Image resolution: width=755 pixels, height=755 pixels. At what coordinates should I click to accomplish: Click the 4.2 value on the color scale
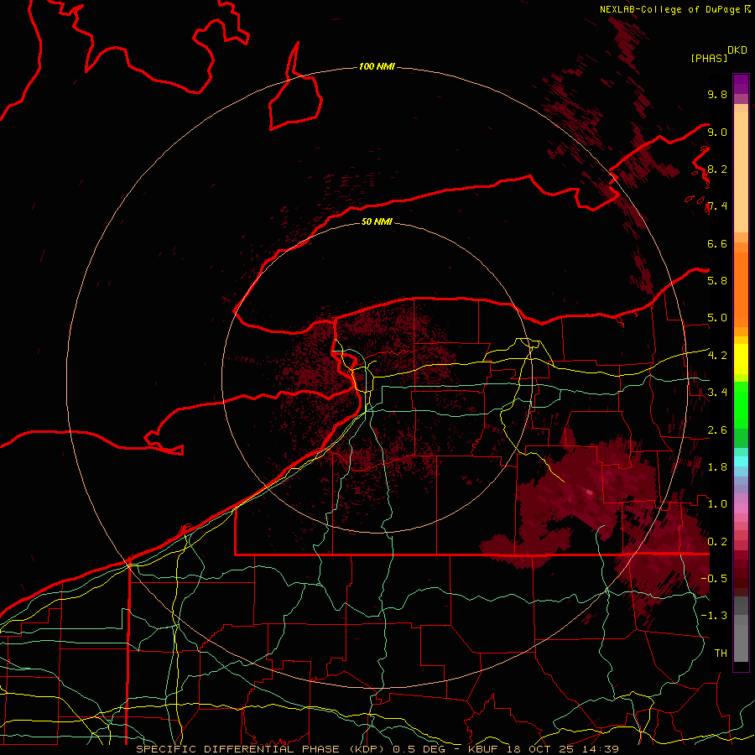click(717, 356)
